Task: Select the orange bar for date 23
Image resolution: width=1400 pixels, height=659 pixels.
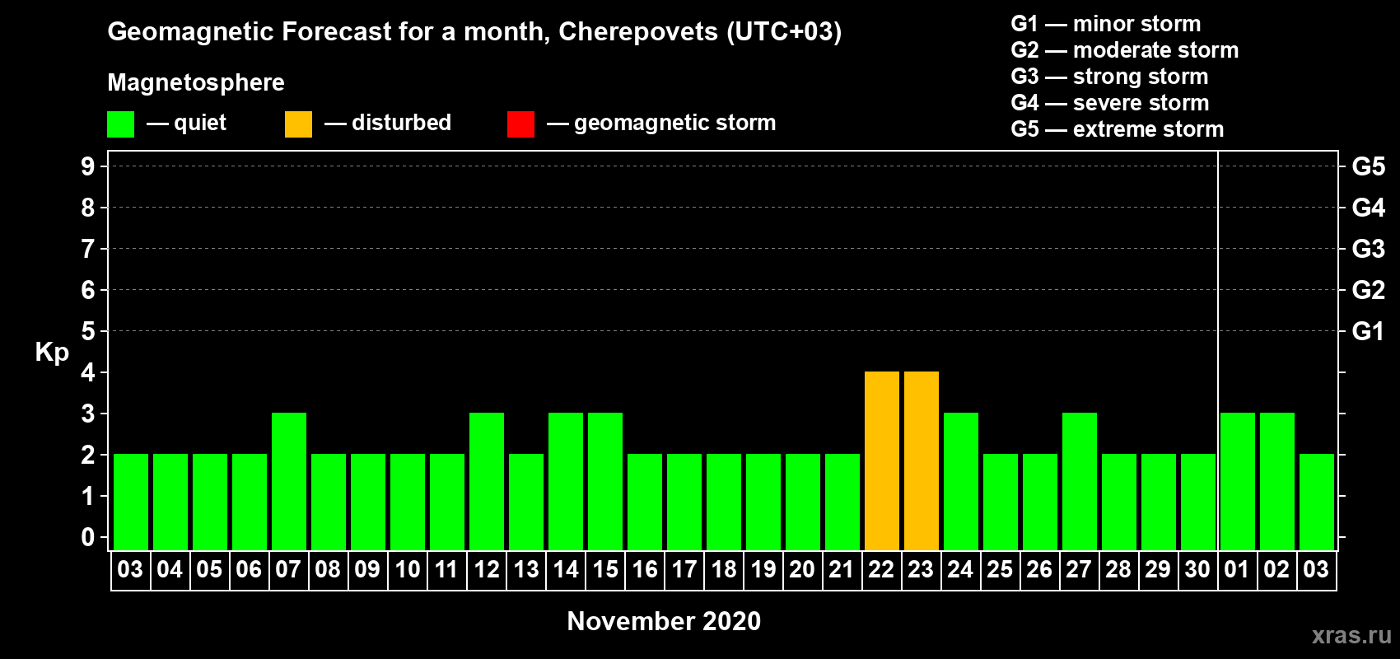Action: (x=922, y=460)
